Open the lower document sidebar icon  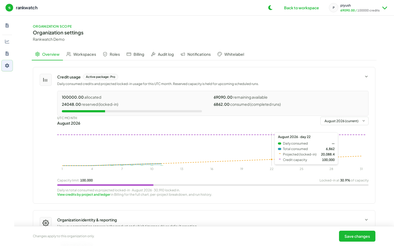(7, 54)
